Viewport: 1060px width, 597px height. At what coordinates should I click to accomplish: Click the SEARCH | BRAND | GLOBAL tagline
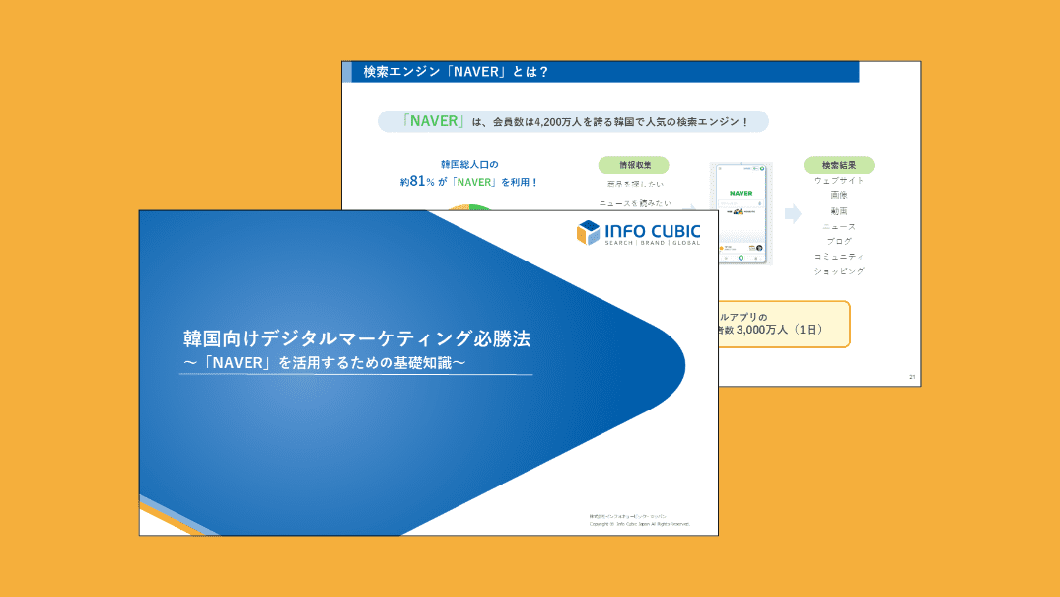pos(653,243)
